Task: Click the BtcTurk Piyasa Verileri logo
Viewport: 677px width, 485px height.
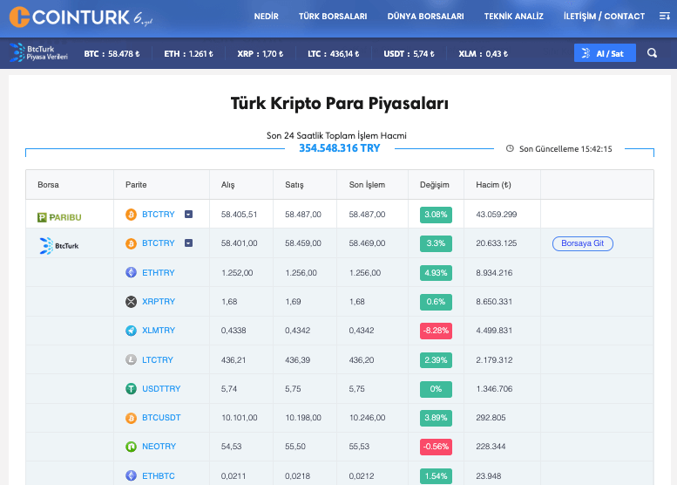Action: [39, 53]
